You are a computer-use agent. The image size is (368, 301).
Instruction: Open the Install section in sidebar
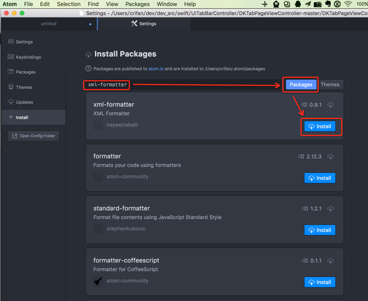pyautogui.click(x=22, y=117)
